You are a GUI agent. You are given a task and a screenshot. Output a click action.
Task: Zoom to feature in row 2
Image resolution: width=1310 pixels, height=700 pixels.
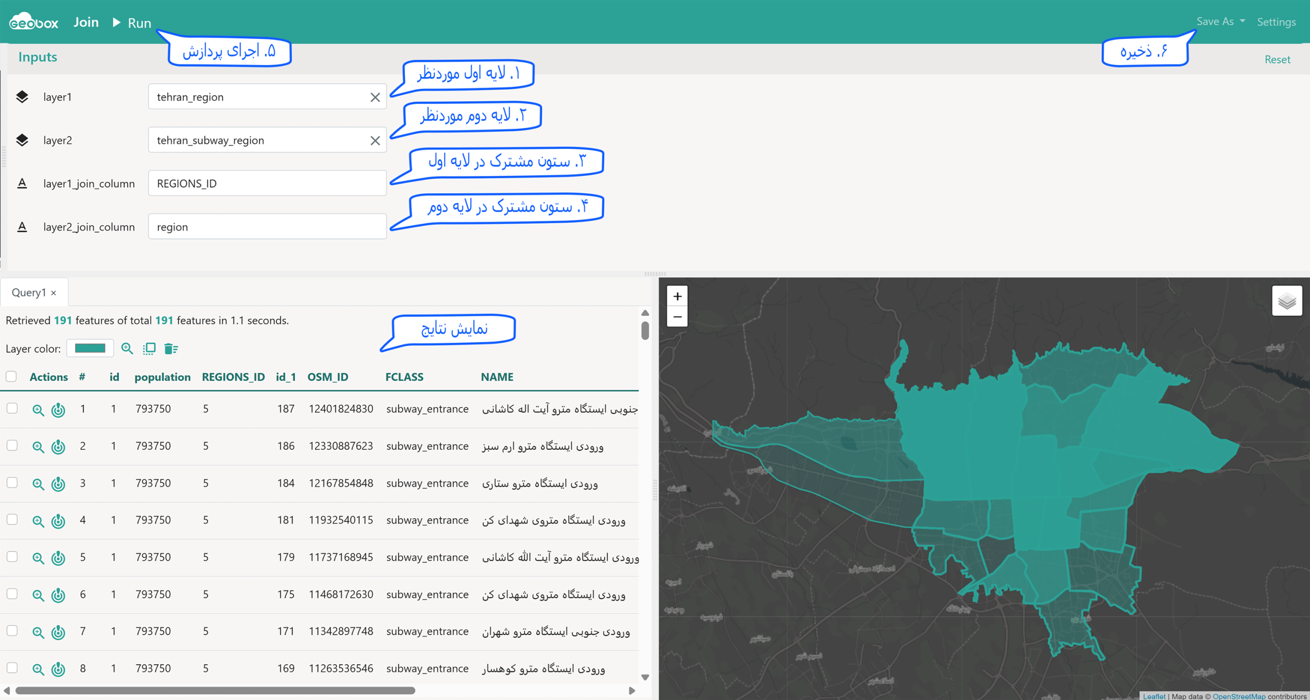tap(38, 447)
